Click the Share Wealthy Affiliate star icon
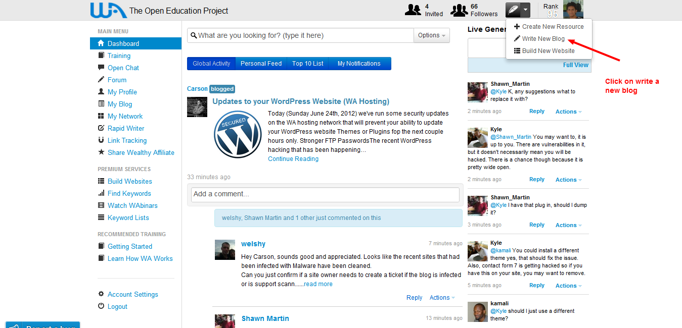Image resolution: width=682 pixels, height=328 pixels. pos(101,152)
